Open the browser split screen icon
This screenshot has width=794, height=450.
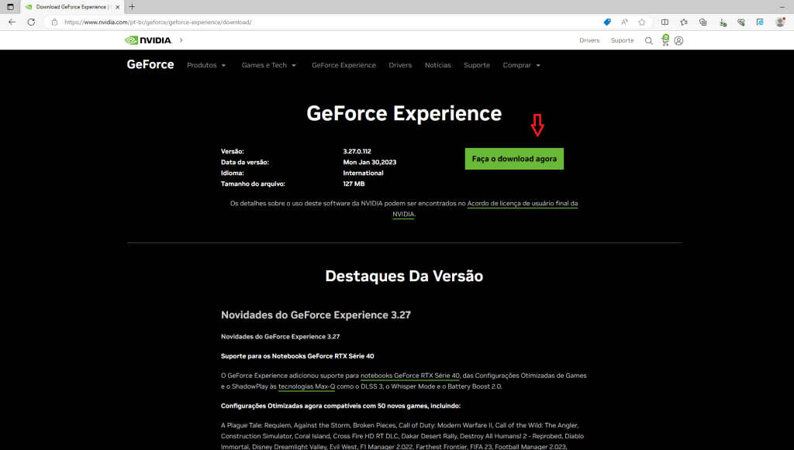click(665, 22)
